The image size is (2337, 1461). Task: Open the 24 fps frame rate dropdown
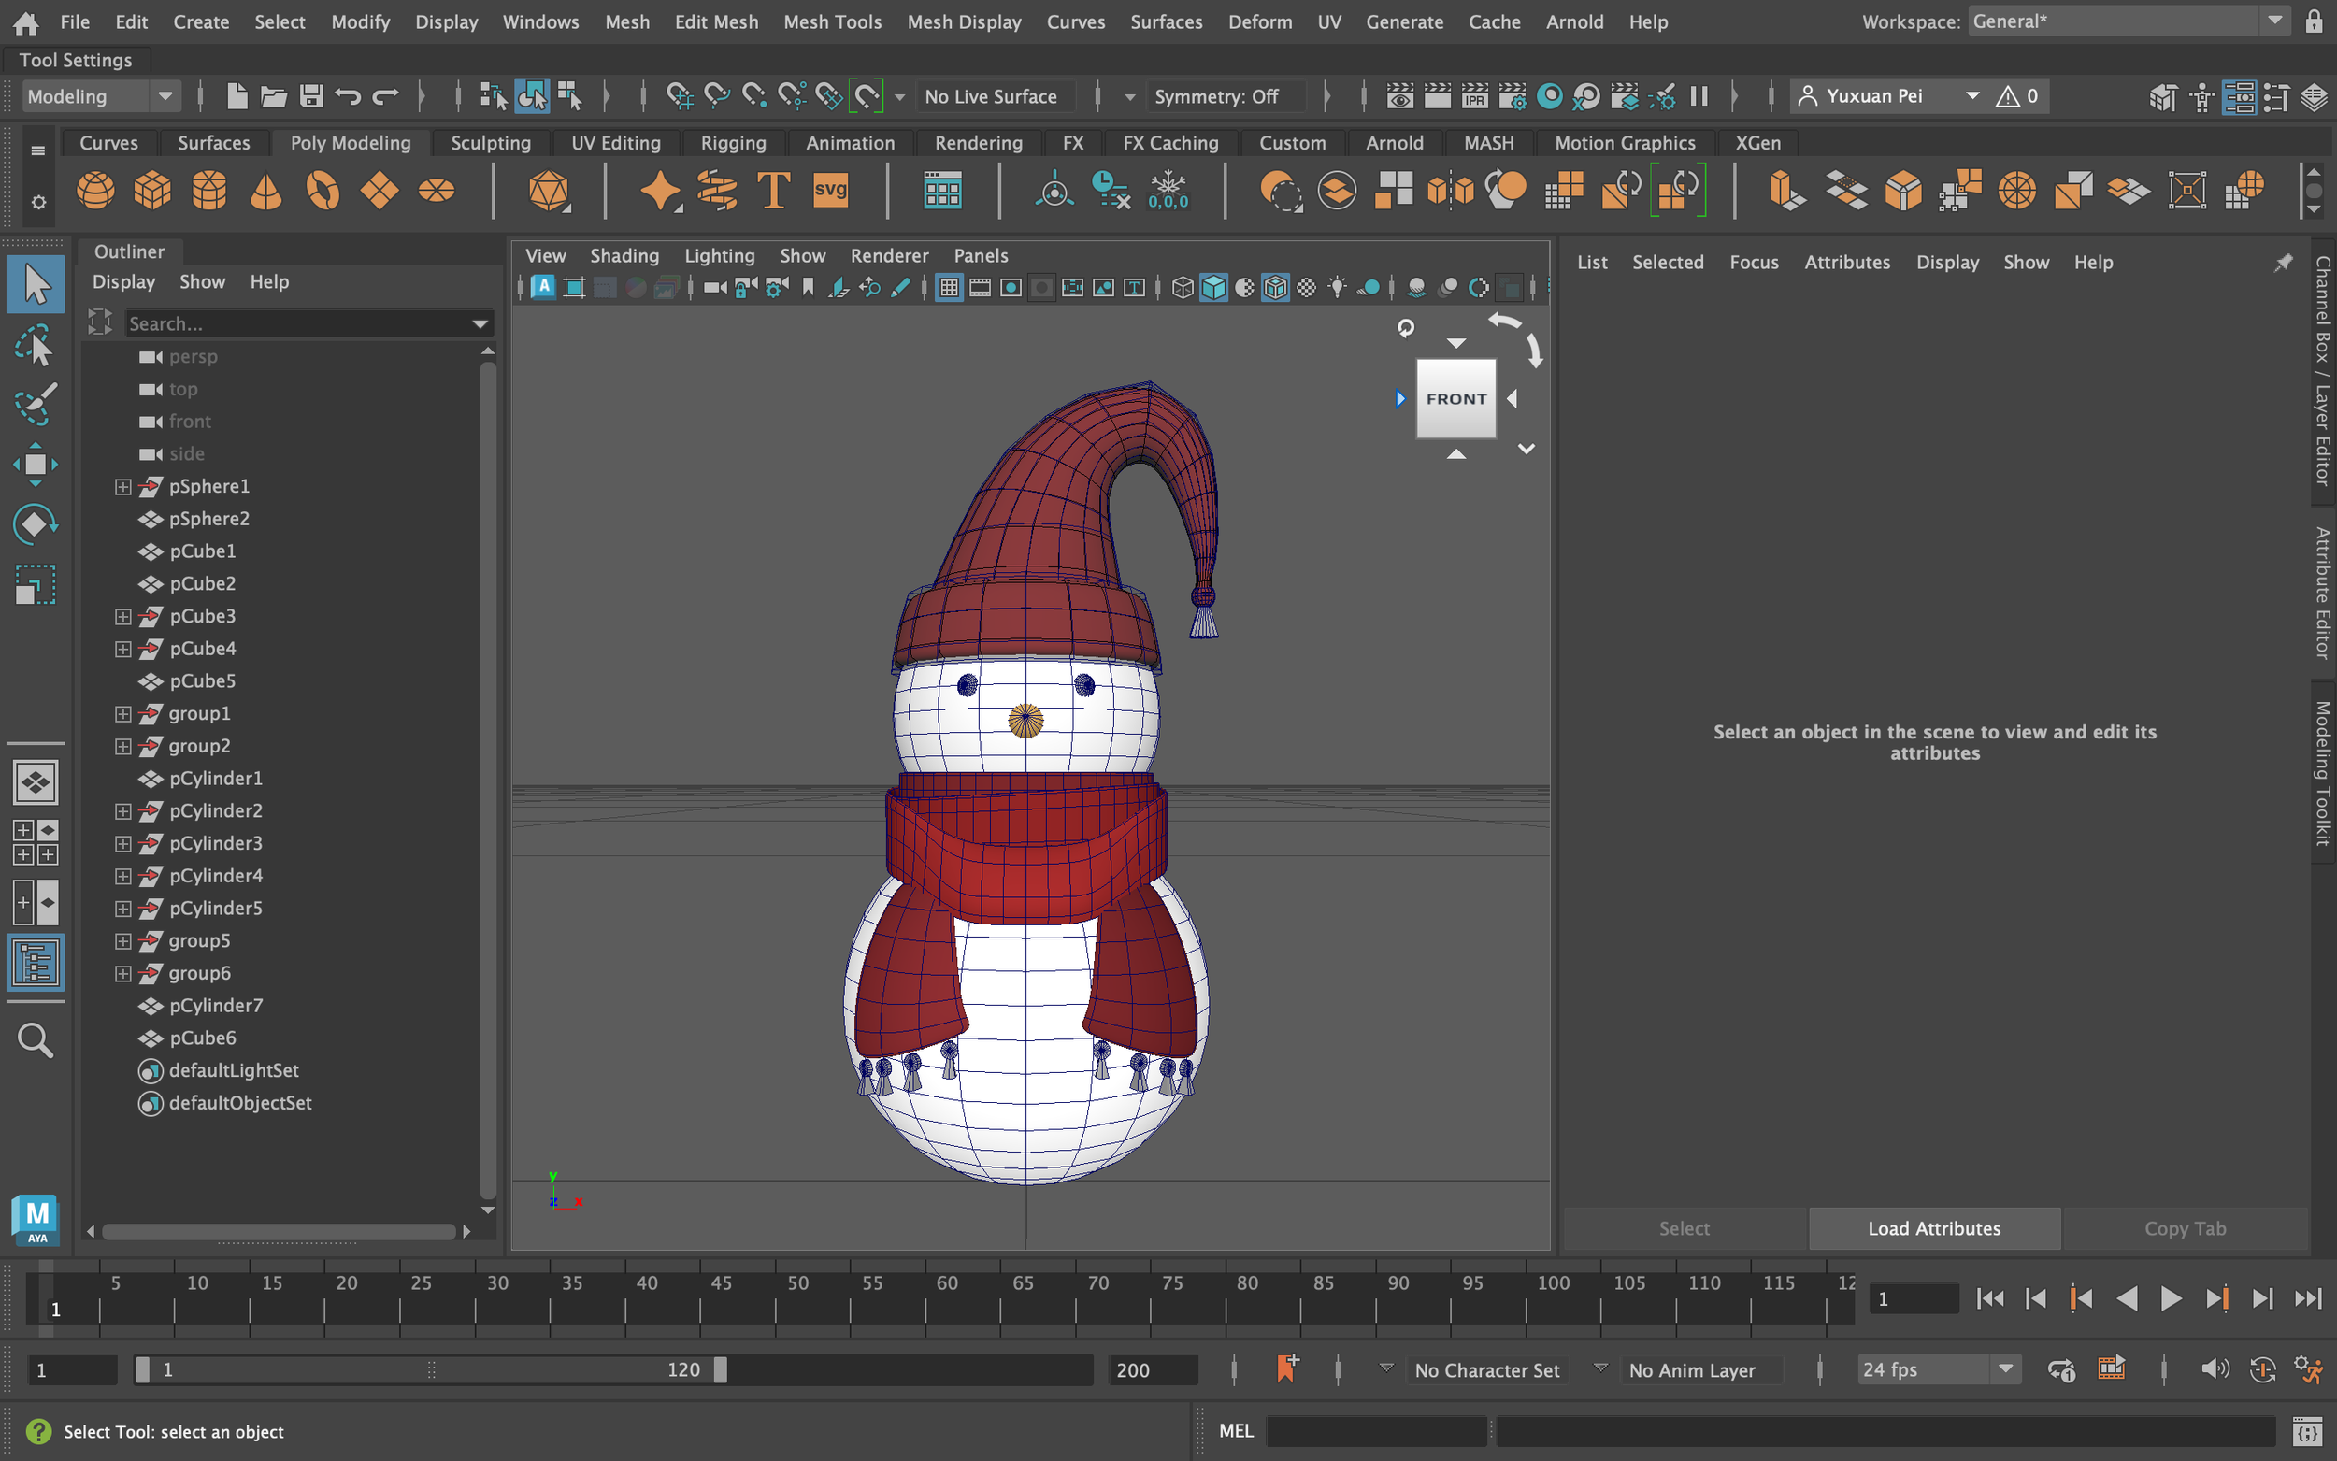(x=2006, y=1369)
